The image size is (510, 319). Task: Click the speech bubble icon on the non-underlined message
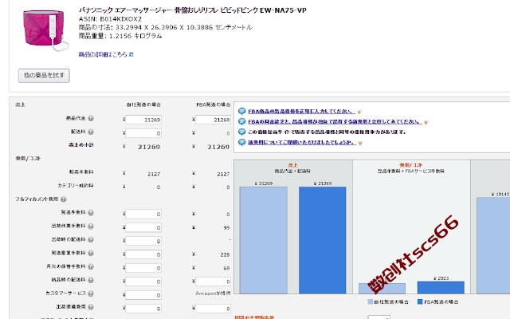[241, 132]
